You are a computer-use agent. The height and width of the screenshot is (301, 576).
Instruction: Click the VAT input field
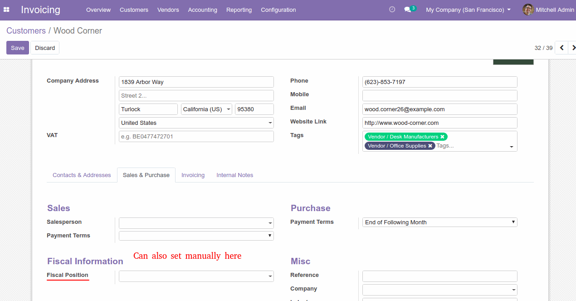(x=196, y=137)
